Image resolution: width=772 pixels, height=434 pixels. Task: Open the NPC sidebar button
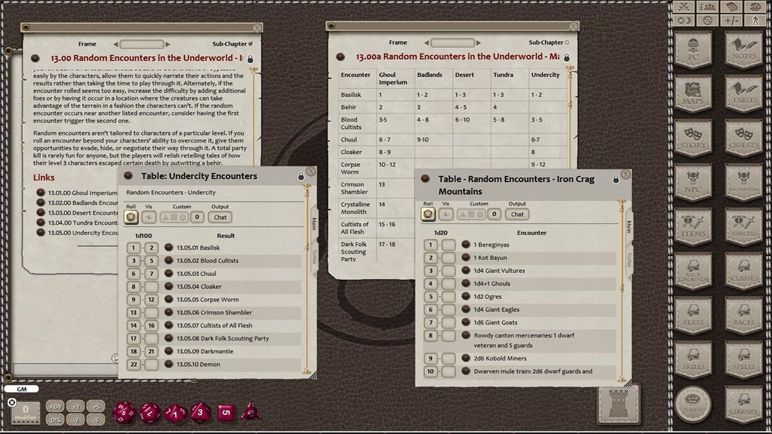693,183
